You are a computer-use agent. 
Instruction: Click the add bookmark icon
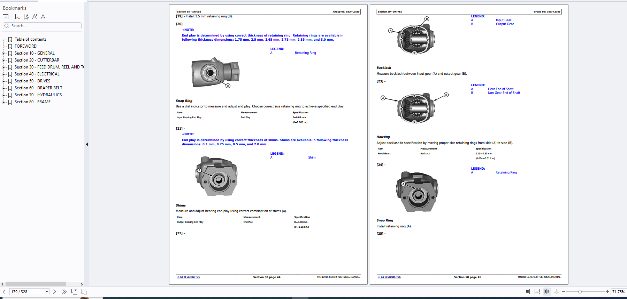coord(17,17)
